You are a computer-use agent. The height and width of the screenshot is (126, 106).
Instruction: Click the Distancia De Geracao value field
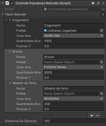click(x=74, y=121)
